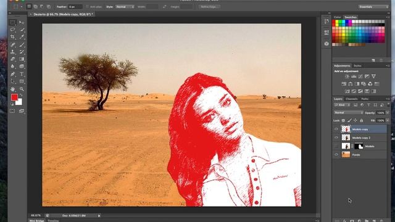This screenshot has width=395, height=222.
Task: Lock all layer attributes
Action: [362, 121]
